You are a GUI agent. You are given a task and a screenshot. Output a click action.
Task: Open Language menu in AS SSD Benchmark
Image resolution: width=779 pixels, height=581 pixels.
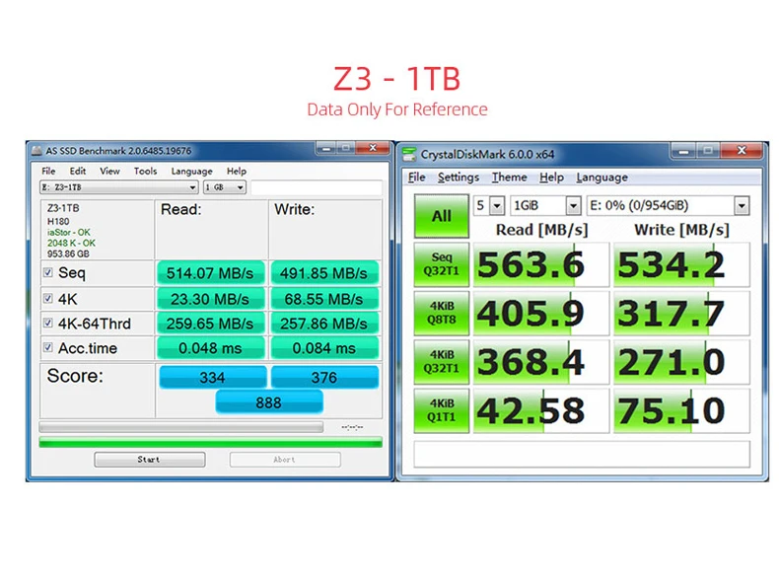[191, 171]
